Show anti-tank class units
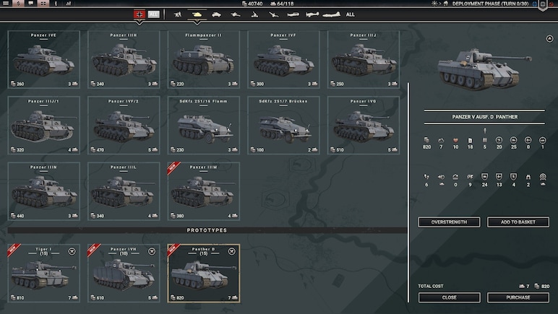This screenshot has width=558, height=314. tap(235, 14)
